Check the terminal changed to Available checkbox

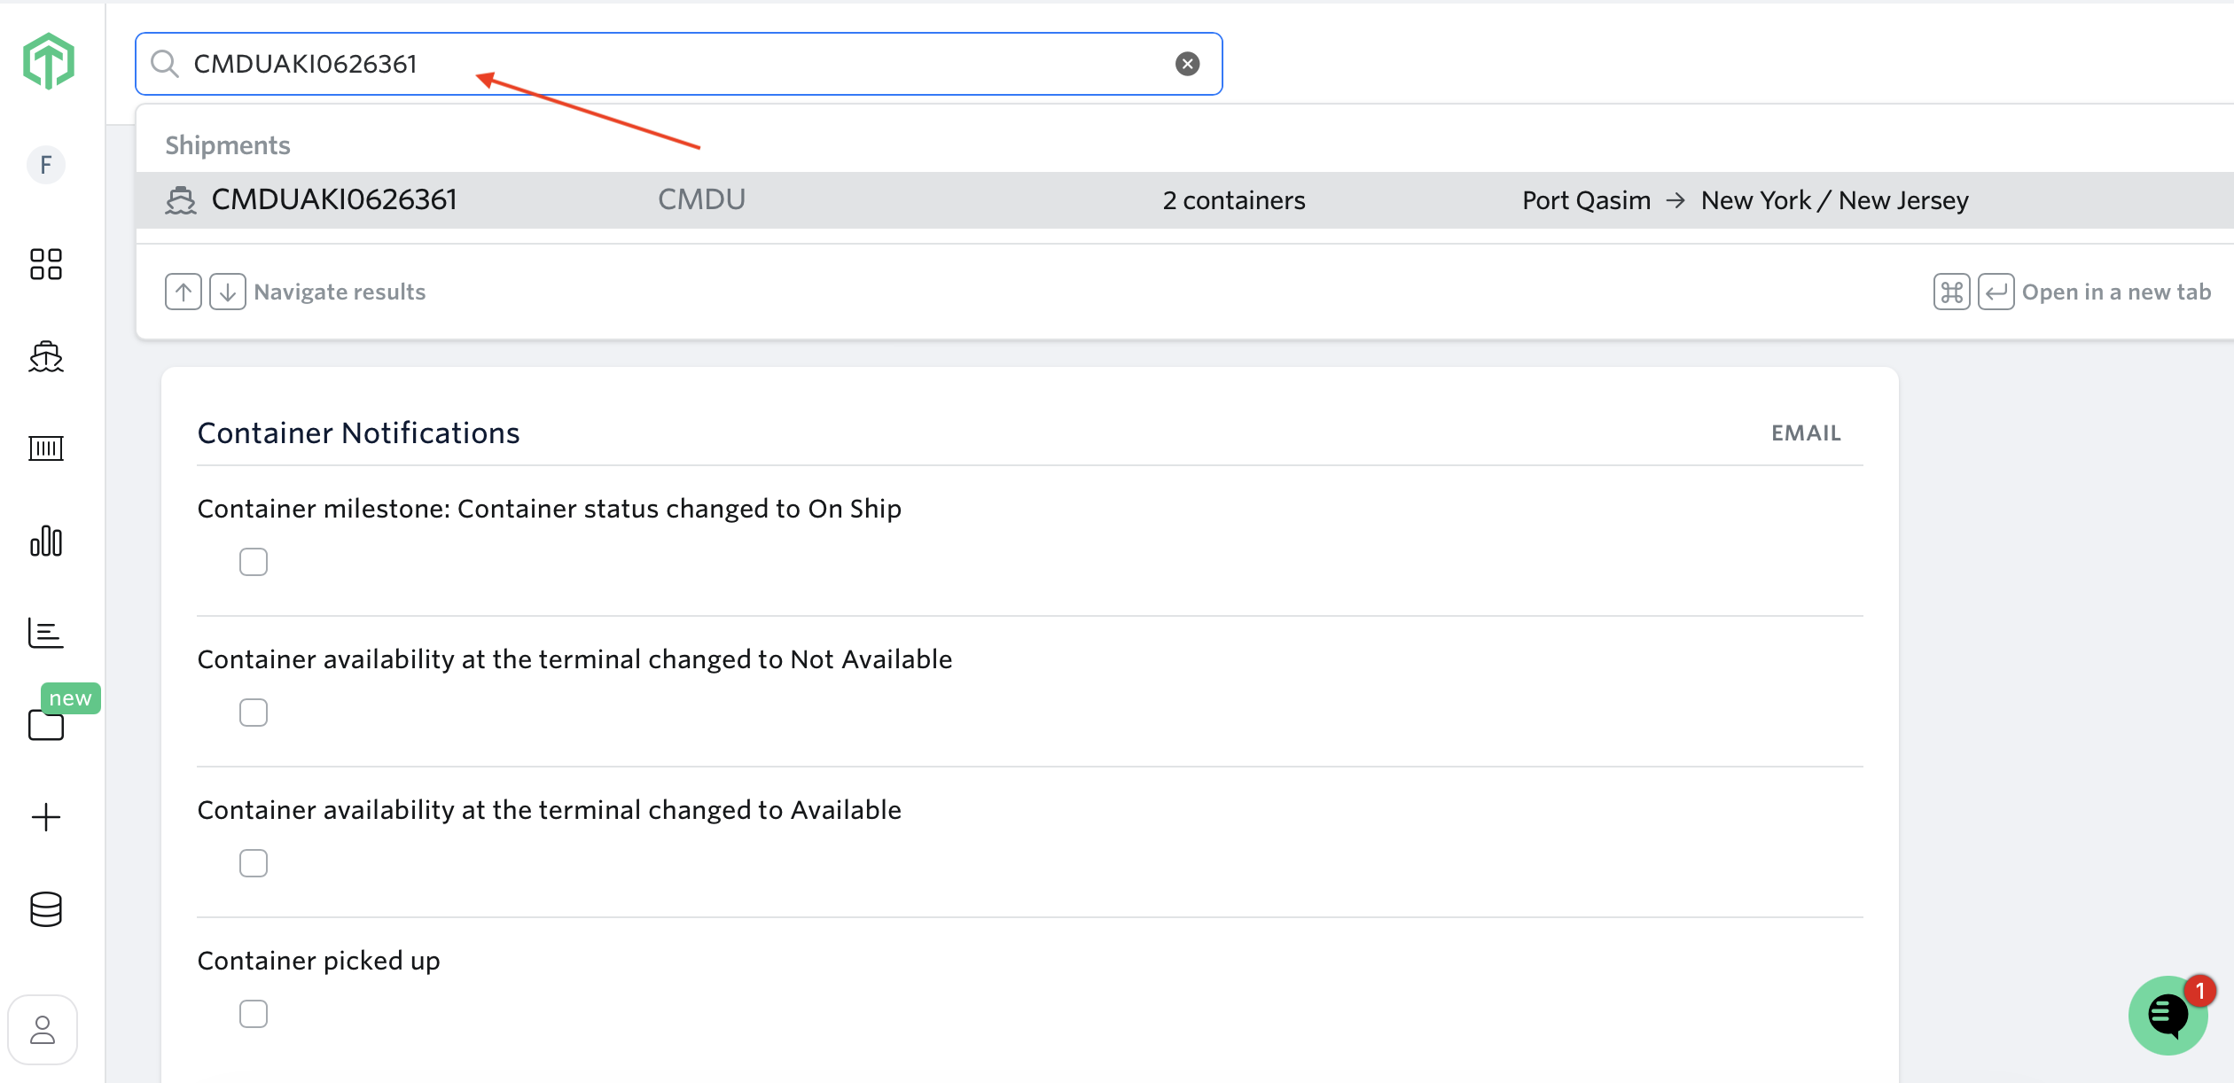tap(254, 863)
